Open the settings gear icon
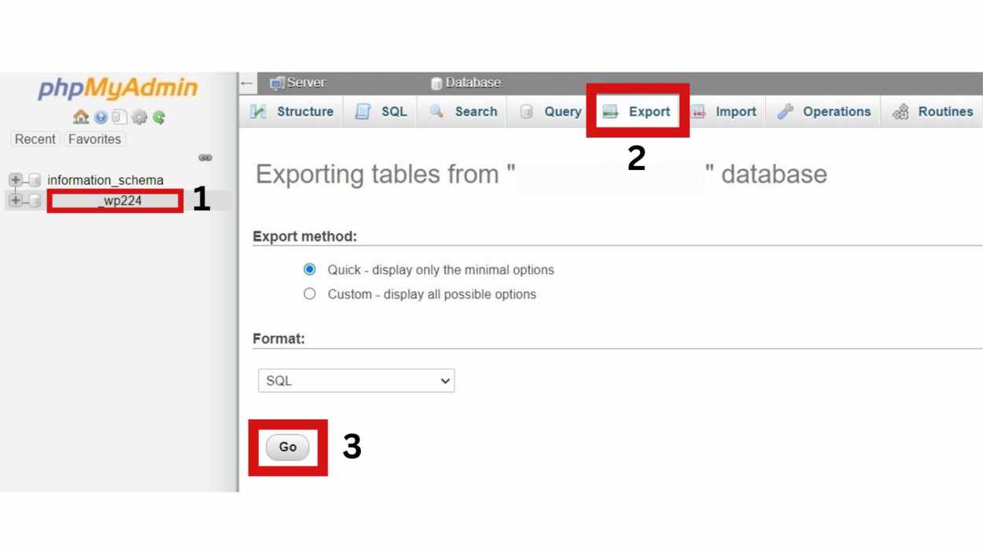 pyautogui.click(x=139, y=117)
